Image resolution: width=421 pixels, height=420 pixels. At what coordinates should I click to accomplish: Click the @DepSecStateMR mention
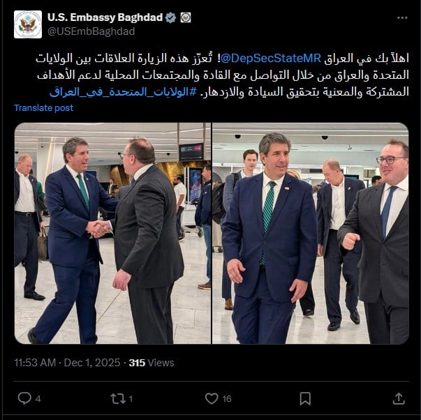click(x=271, y=58)
